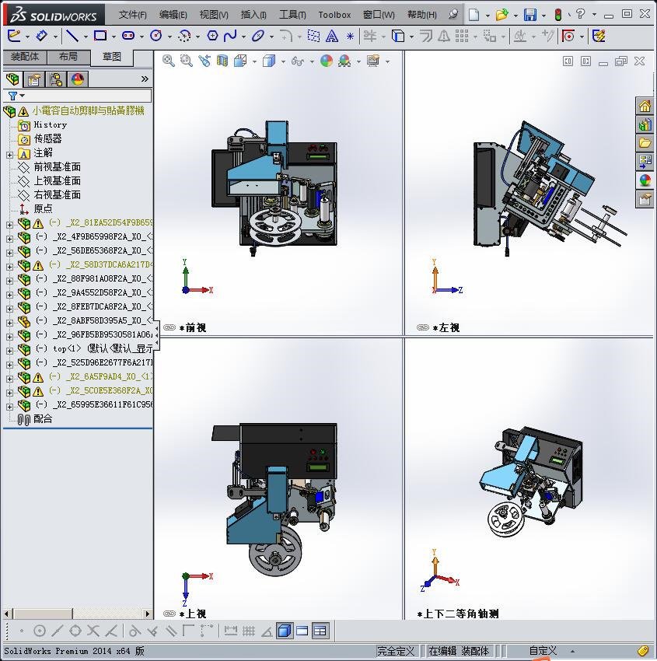Expand the _X2_4F9B65998F2A component node

[9, 239]
